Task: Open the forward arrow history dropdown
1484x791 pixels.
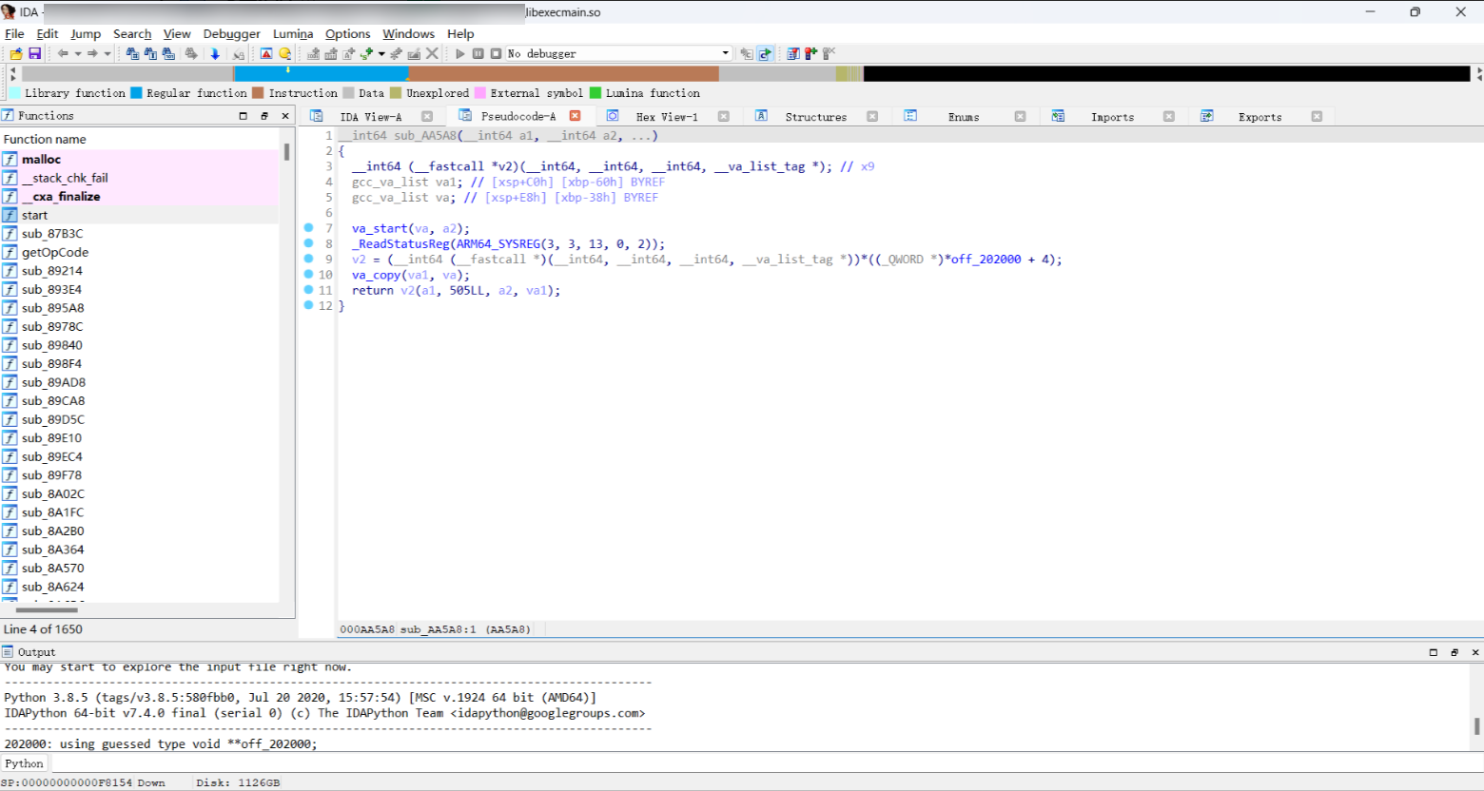Action: click(107, 54)
